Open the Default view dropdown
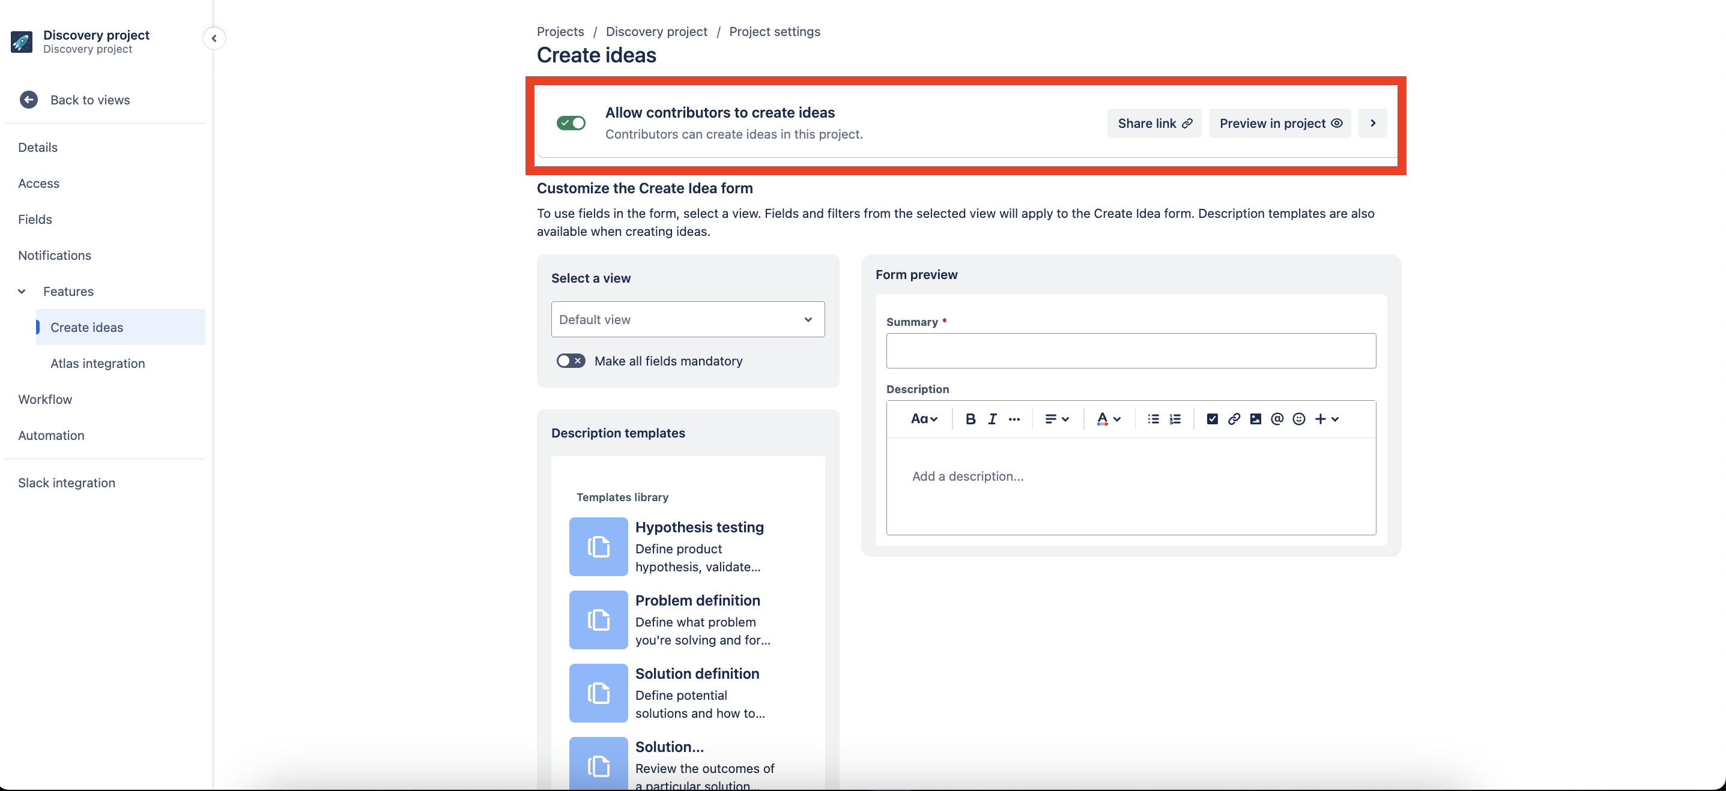This screenshot has width=1726, height=791. coord(688,319)
